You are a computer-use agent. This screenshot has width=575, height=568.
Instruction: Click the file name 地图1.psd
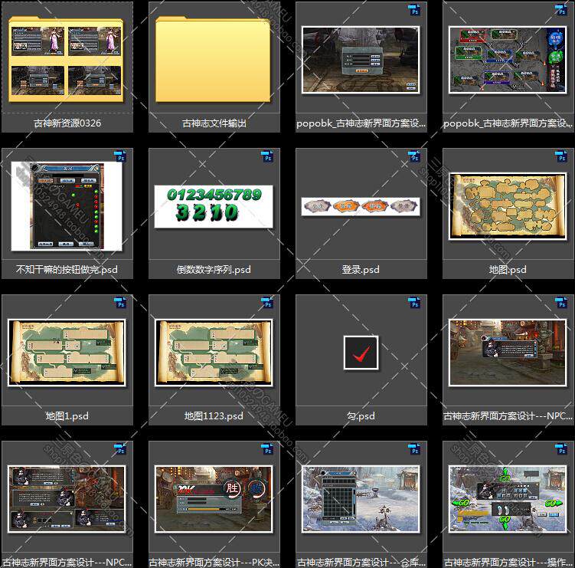coord(67,416)
